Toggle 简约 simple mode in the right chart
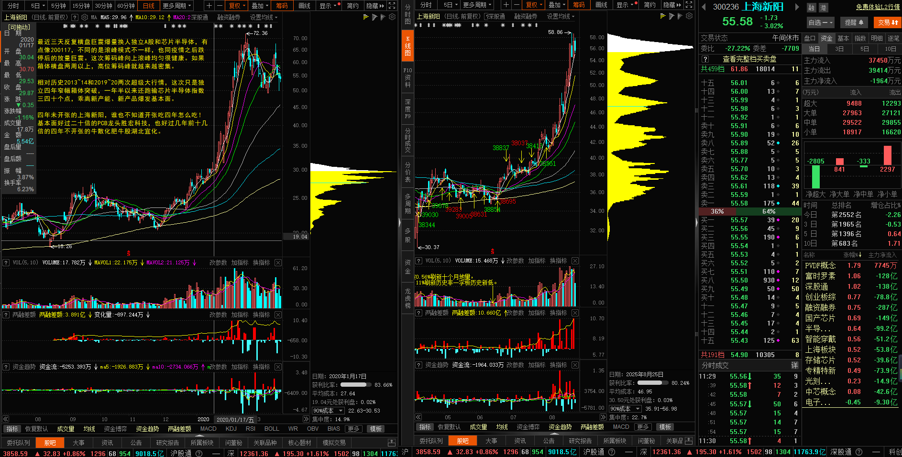The height and width of the screenshot is (457, 902). click(x=649, y=5)
